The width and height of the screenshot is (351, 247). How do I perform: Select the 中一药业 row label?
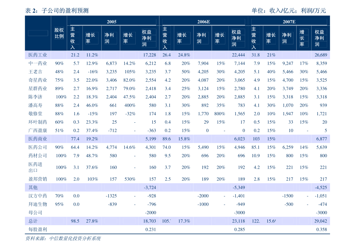click(37, 63)
